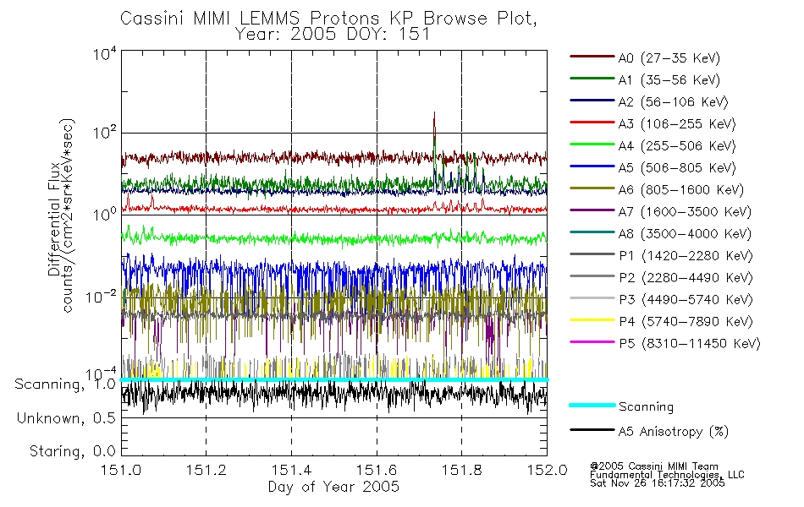Click the black A5 Anisotropy legend swatch

pos(592,429)
